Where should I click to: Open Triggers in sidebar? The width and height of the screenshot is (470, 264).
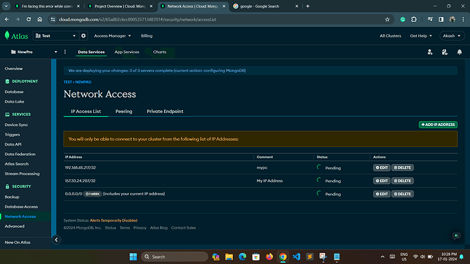(x=12, y=135)
